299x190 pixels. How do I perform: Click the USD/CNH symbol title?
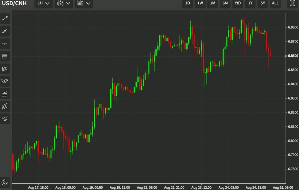14,3
